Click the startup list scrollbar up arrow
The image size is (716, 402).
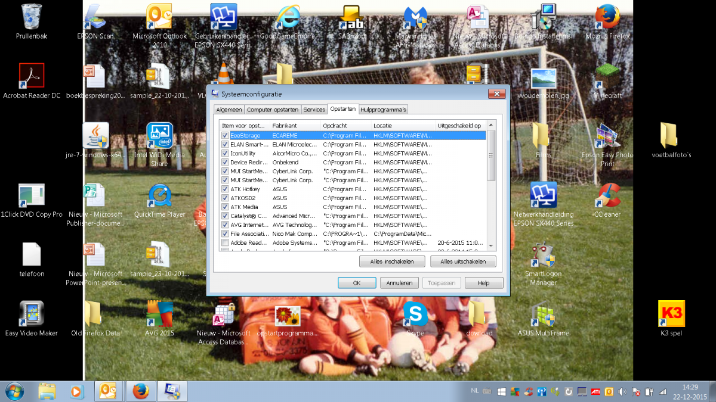coord(491,126)
